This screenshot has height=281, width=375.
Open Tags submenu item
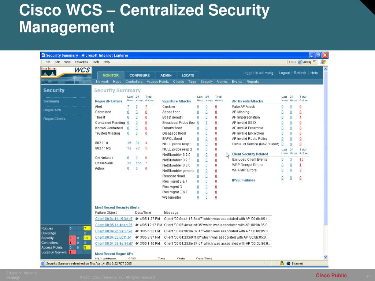point(192,82)
